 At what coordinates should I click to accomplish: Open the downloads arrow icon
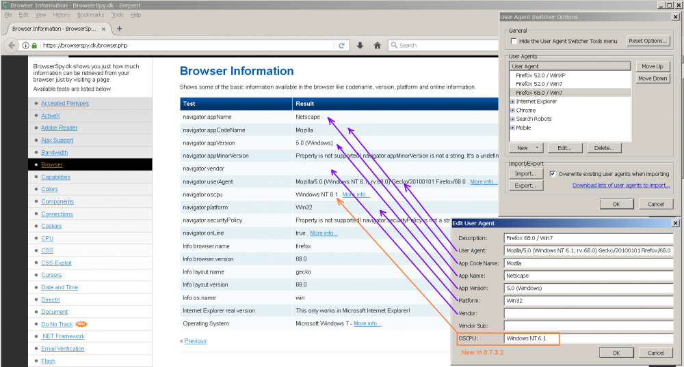coord(360,46)
